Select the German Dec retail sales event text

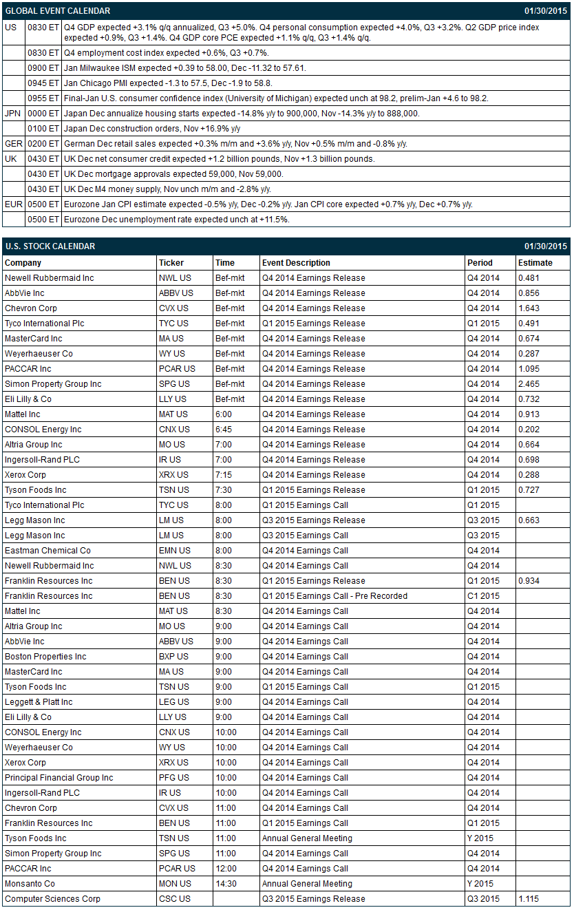click(235, 144)
